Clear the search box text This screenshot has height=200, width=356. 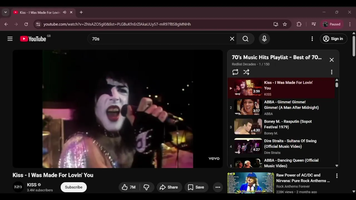pyautogui.click(x=232, y=39)
